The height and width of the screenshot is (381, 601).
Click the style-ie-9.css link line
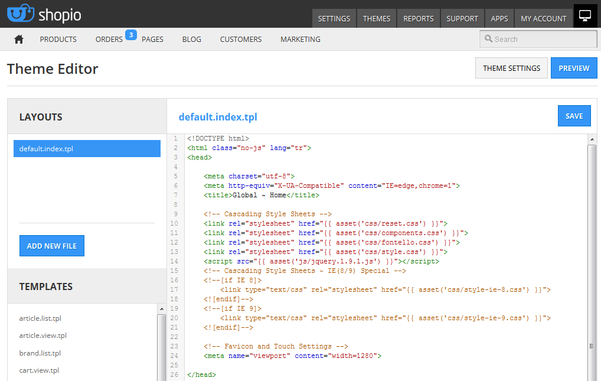point(385,318)
